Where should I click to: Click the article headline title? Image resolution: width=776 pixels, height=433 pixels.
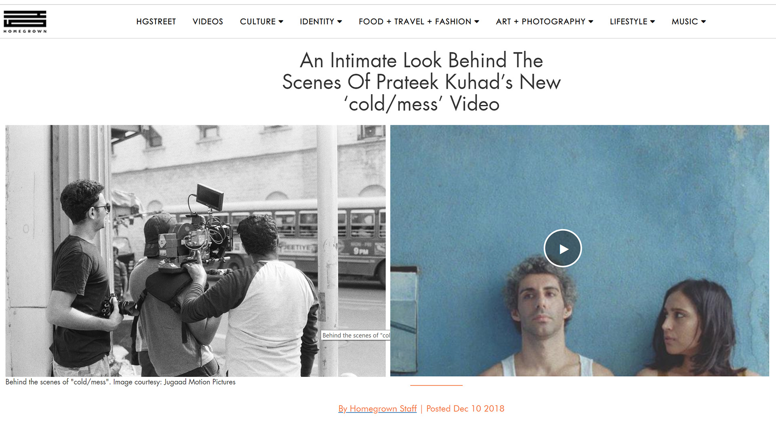pyautogui.click(x=421, y=82)
